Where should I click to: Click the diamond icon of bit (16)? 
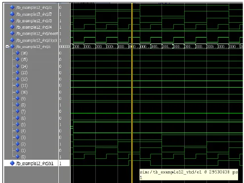[x=18, y=53]
